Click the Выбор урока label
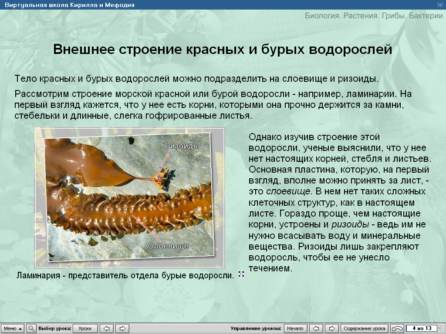This screenshot has width=446, height=334. pyautogui.click(x=54, y=328)
